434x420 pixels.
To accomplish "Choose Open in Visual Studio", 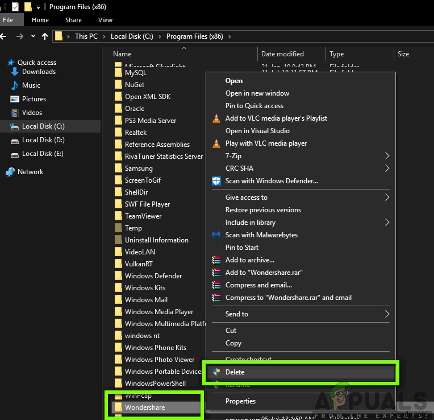I will click(x=301, y=131).
